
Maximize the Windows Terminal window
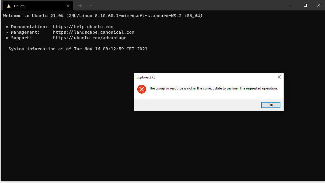point(305,5)
